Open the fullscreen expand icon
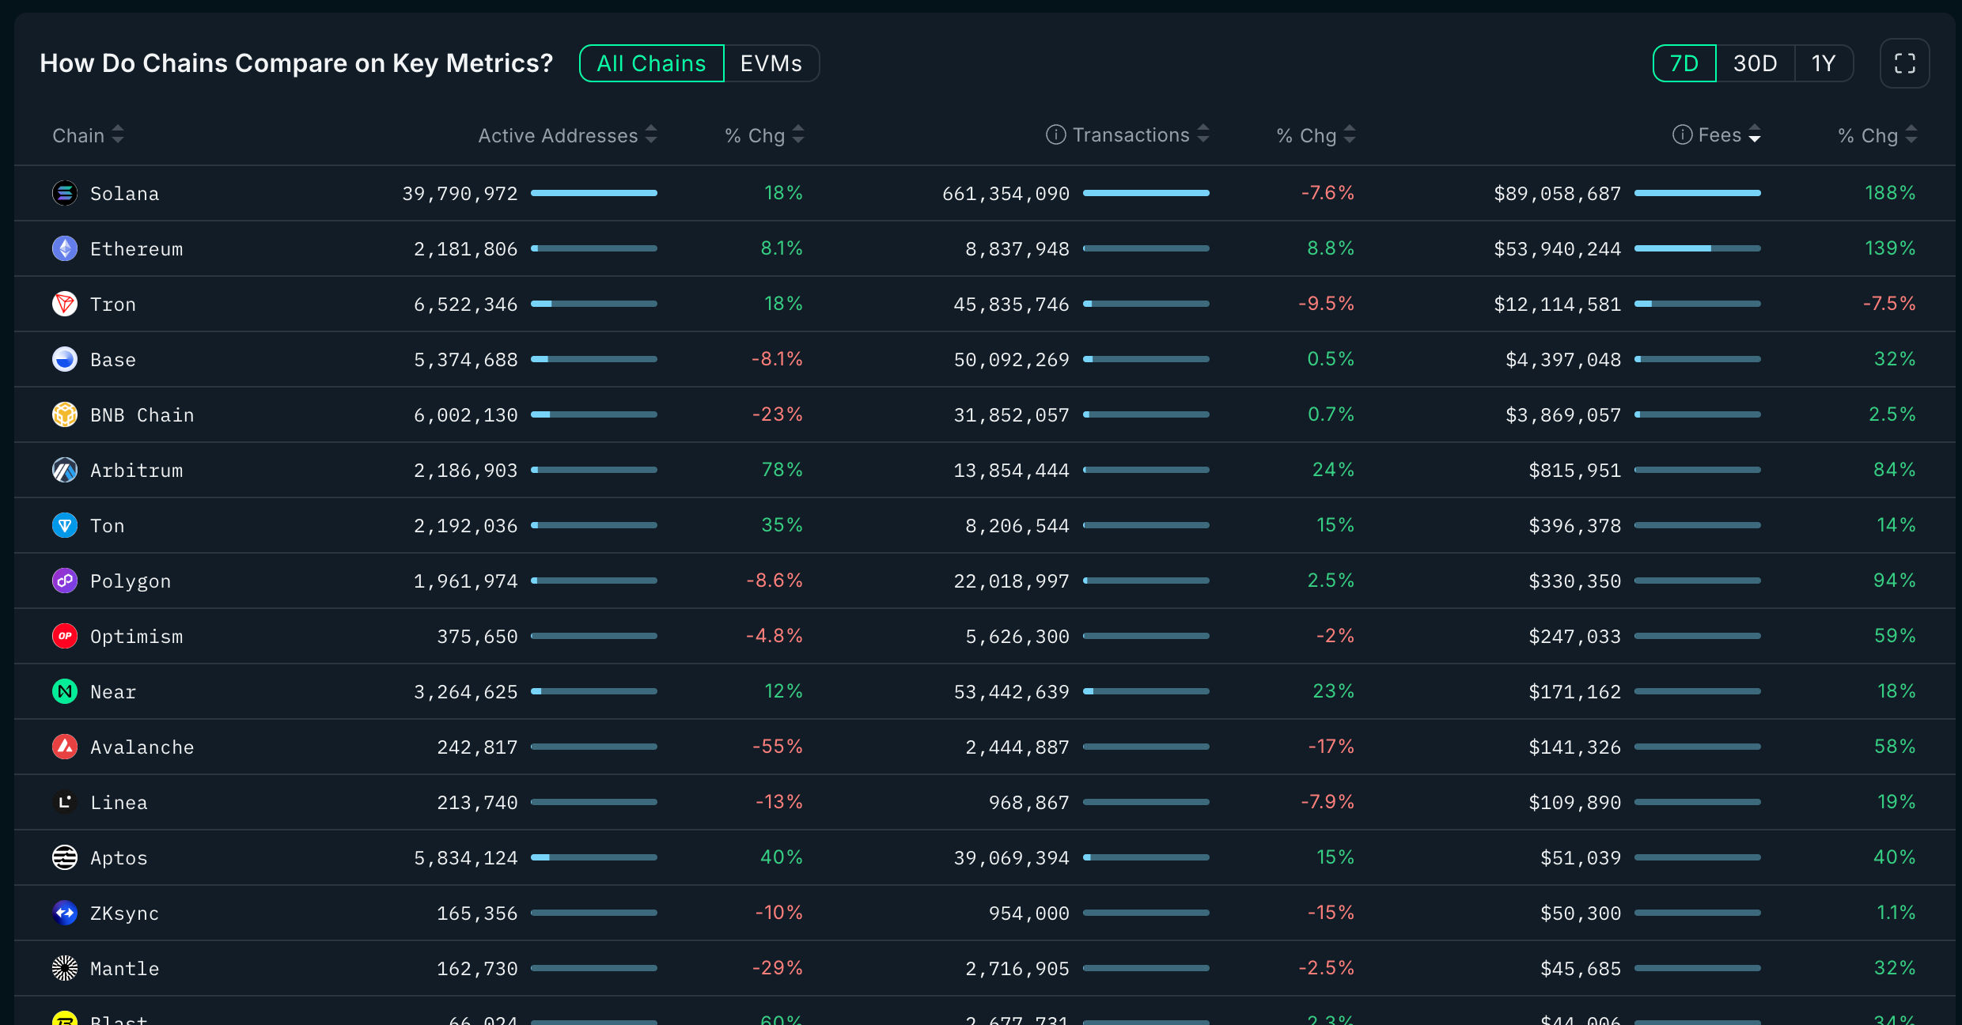The image size is (1962, 1025). tap(1904, 63)
